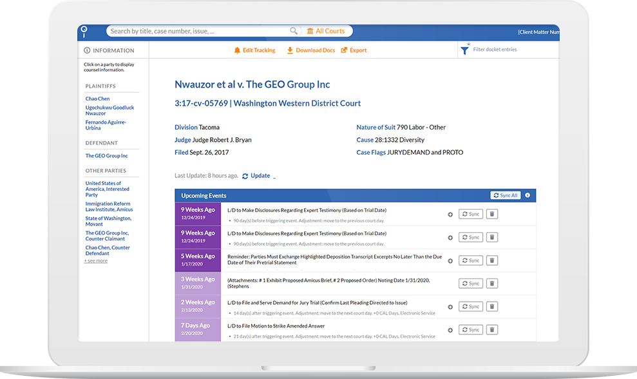Expand the 2/20/2020 Motion to Strike event
This screenshot has width=637, height=379.
(450, 330)
